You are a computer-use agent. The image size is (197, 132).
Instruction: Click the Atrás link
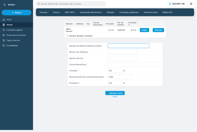pos(115,97)
